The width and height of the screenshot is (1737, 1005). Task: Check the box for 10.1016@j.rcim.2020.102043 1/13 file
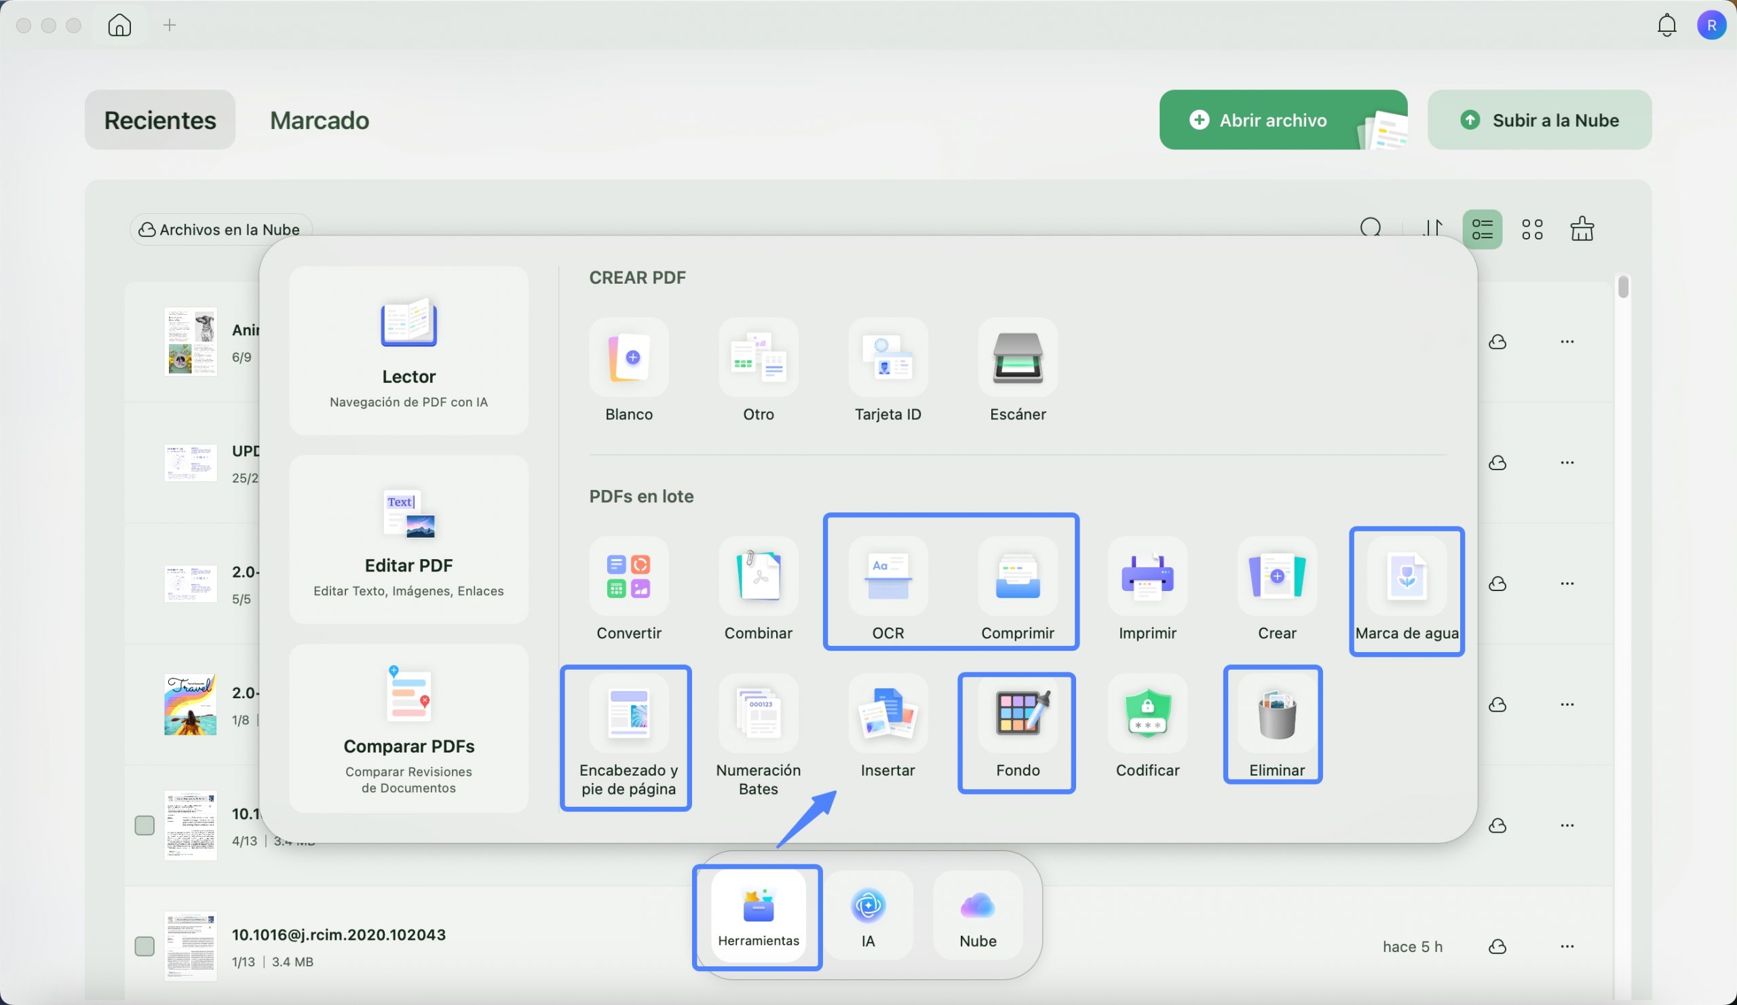point(144,946)
